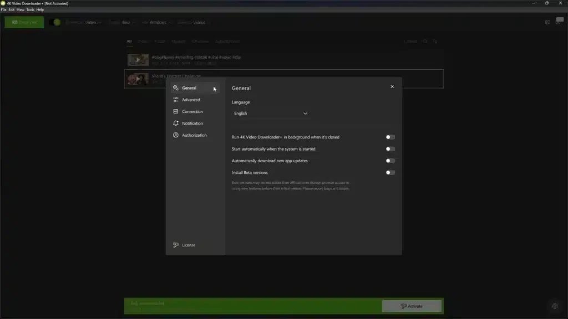This screenshot has height=319, width=568.
Task: Enable the Install Beta versions switch
Action: 390,172
